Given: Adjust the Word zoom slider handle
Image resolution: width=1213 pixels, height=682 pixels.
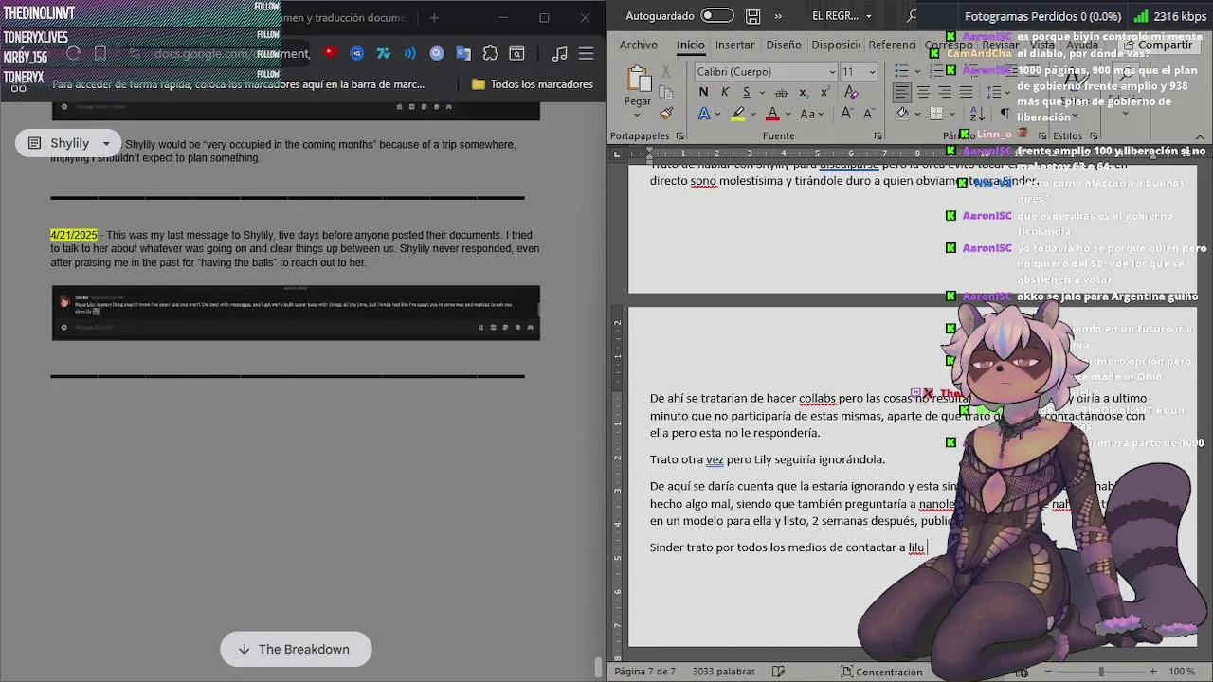Looking at the screenshot, I should click(1101, 672).
